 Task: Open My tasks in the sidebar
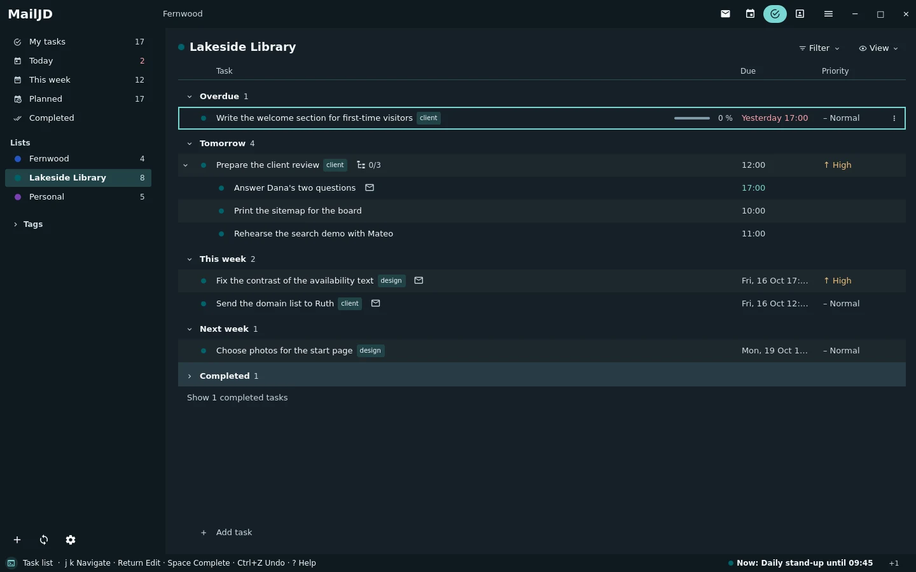78,42
